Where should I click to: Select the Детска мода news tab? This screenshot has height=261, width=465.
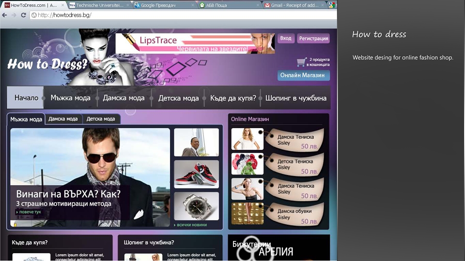pyautogui.click(x=101, y=119)
